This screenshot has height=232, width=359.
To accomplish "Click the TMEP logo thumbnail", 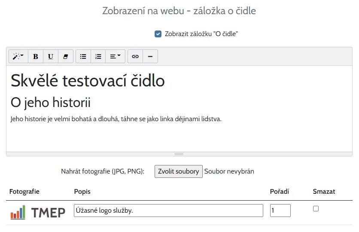I will 38,212.
